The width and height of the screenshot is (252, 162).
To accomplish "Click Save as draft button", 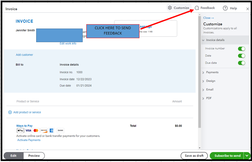I will [x=194, y=156].
